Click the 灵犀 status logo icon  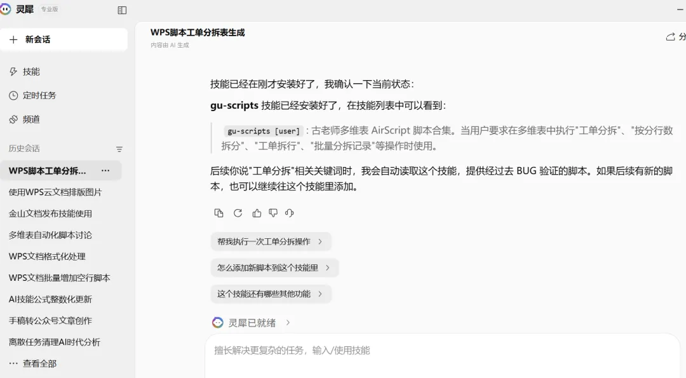click(x=217, y=323)
